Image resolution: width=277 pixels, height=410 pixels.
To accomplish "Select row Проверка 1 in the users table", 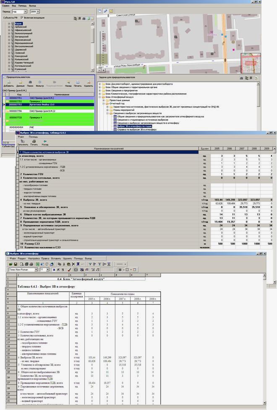I will 38,101.
